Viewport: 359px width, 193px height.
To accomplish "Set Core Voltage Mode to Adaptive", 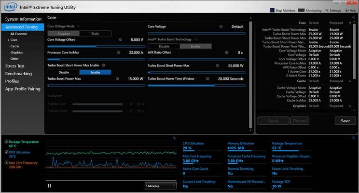I will point(64,33).
